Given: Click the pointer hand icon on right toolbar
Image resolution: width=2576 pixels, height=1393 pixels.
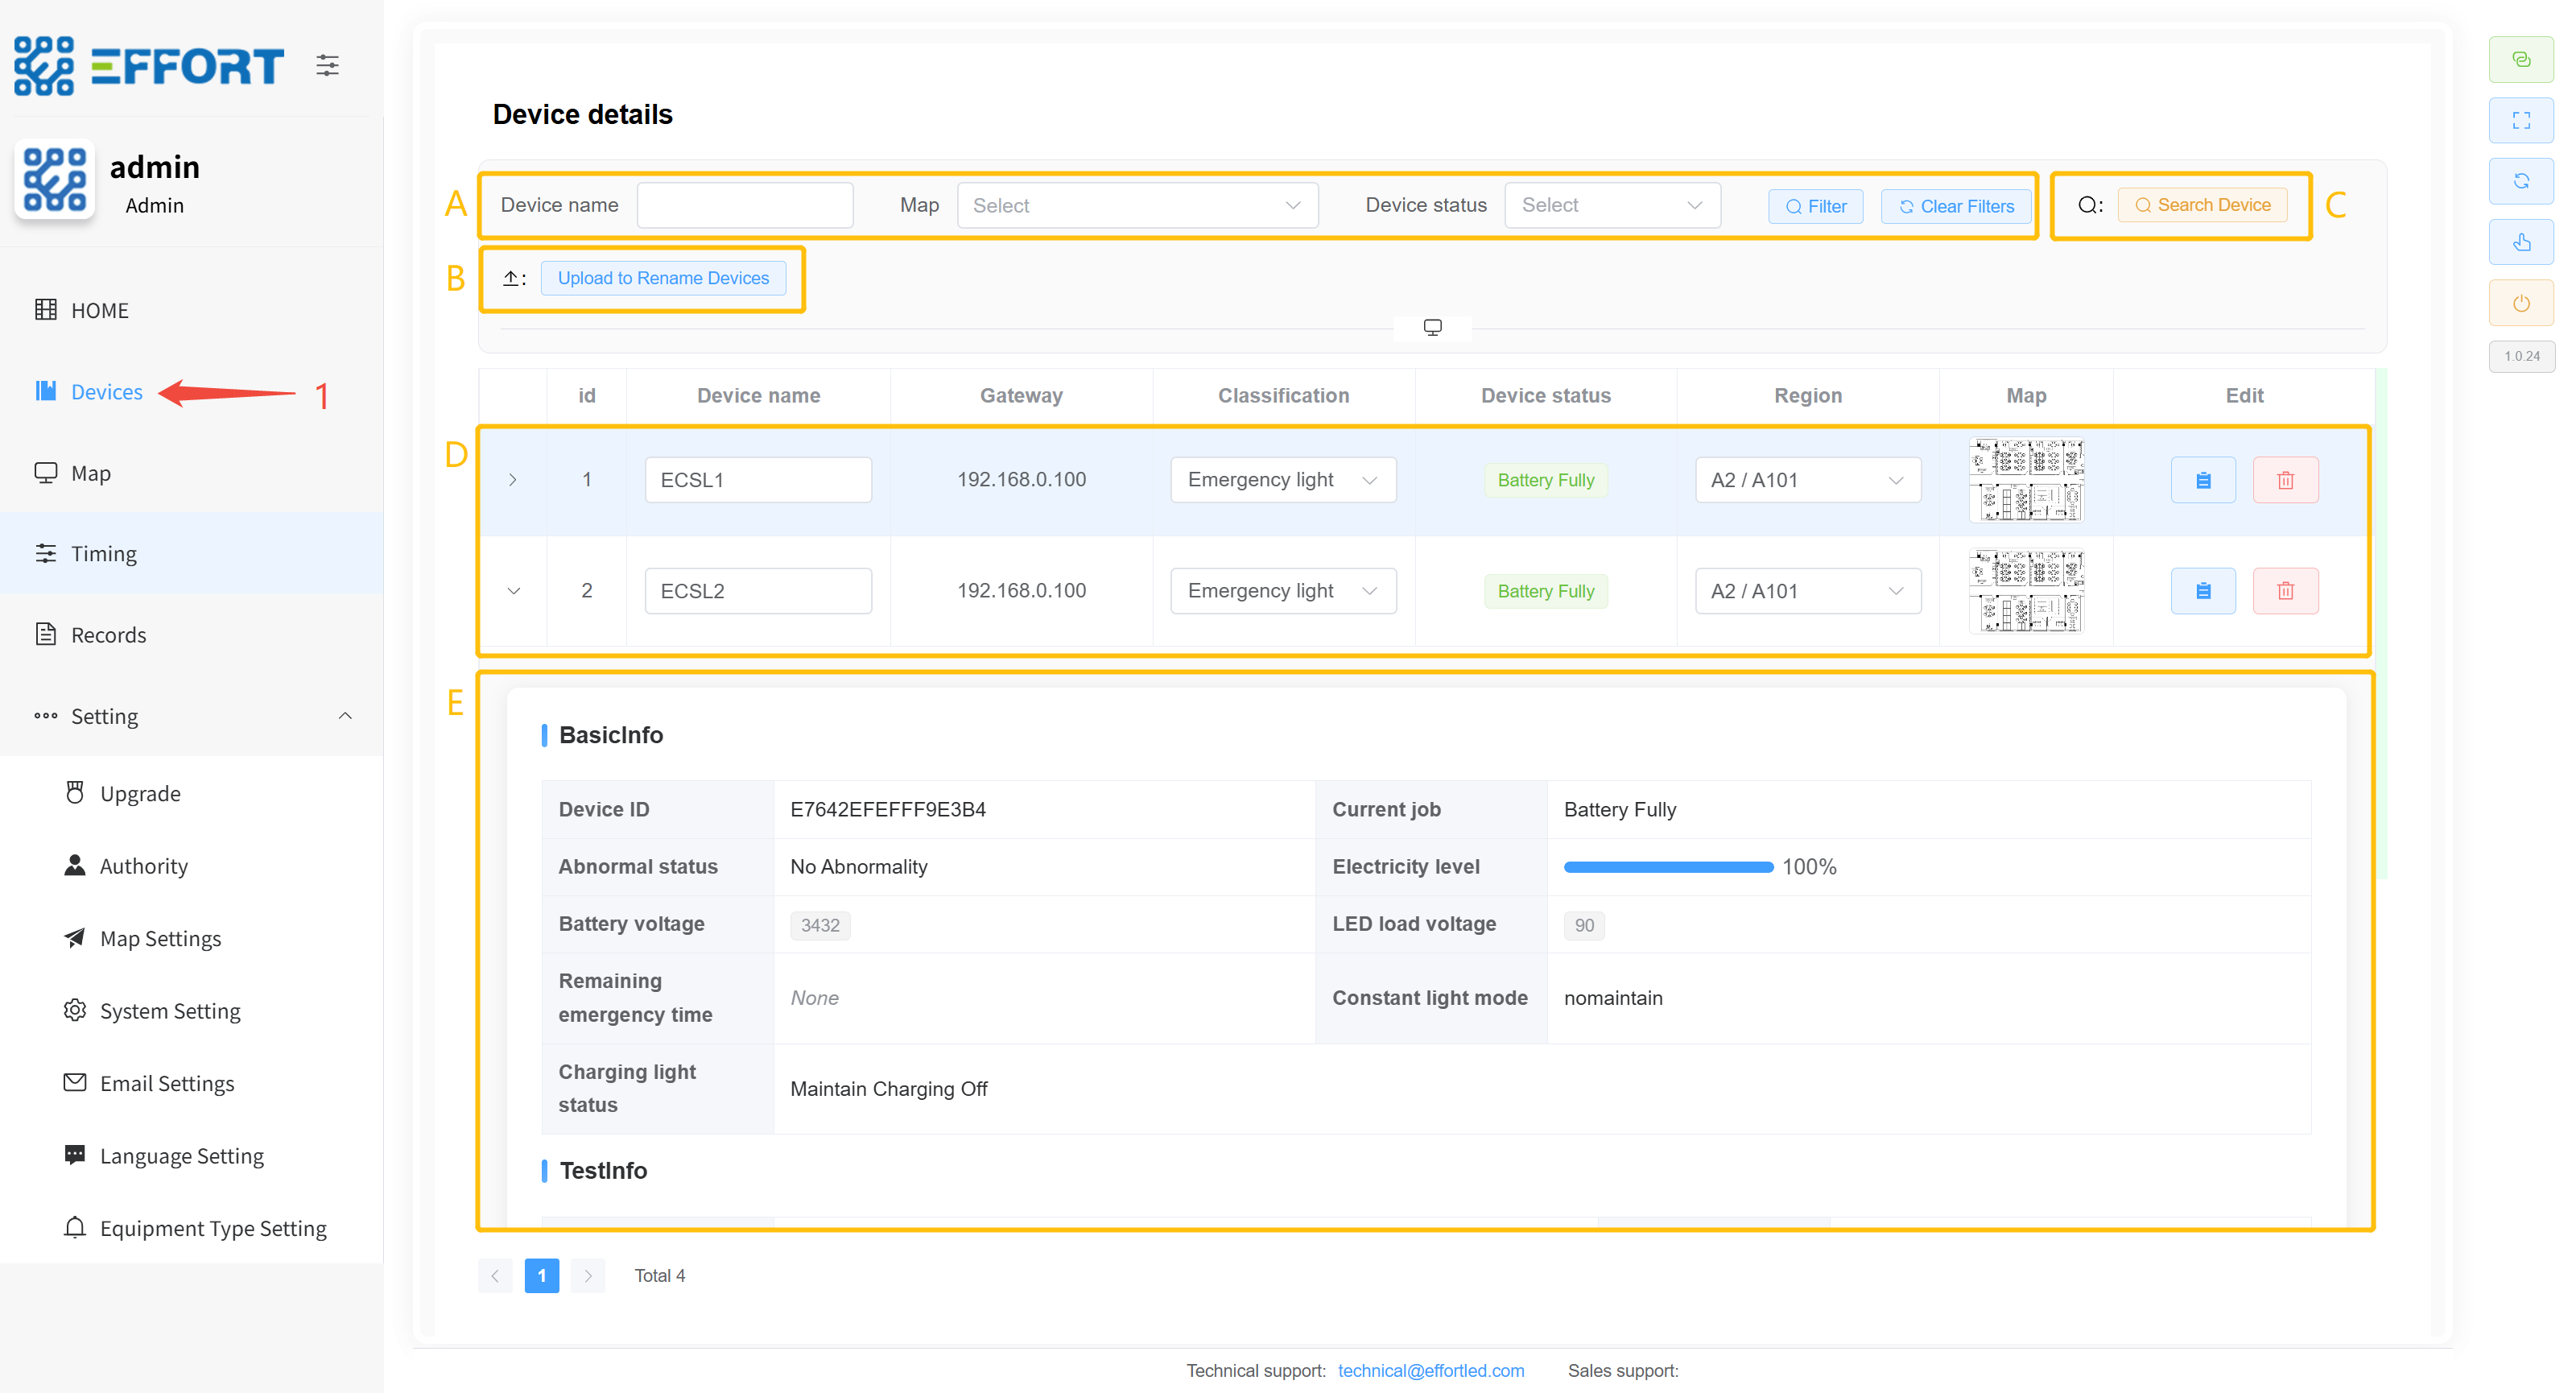Looking at the screenshot, I should click(x=2521, y=242).
